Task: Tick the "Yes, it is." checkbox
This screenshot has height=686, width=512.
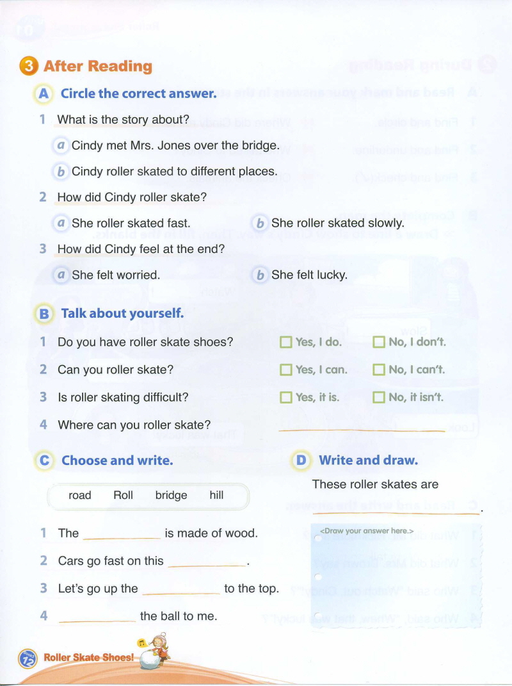Action: tap(286, 398)
